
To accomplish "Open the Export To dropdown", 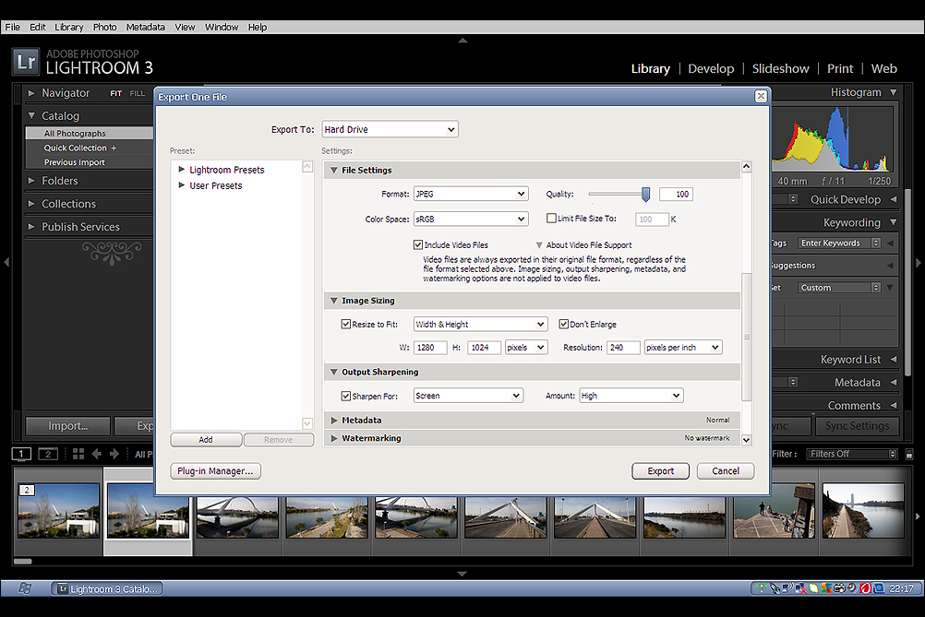I will tap(390, 130).
